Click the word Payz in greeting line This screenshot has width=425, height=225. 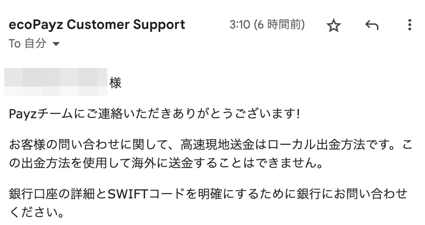[22, 114]
